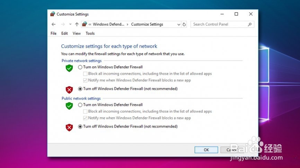Turn on Windows Defender Firewall for private network
Screen dimensions: 300x168
tap(80, 67)
